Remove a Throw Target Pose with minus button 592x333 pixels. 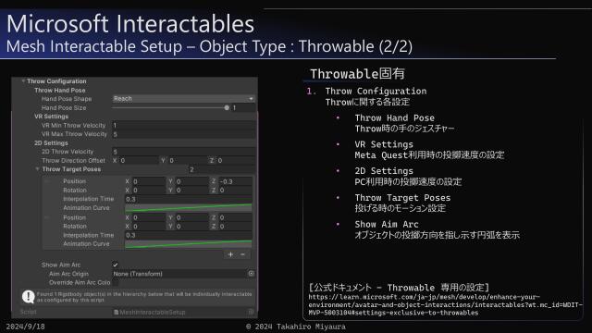tap(242, 255)
